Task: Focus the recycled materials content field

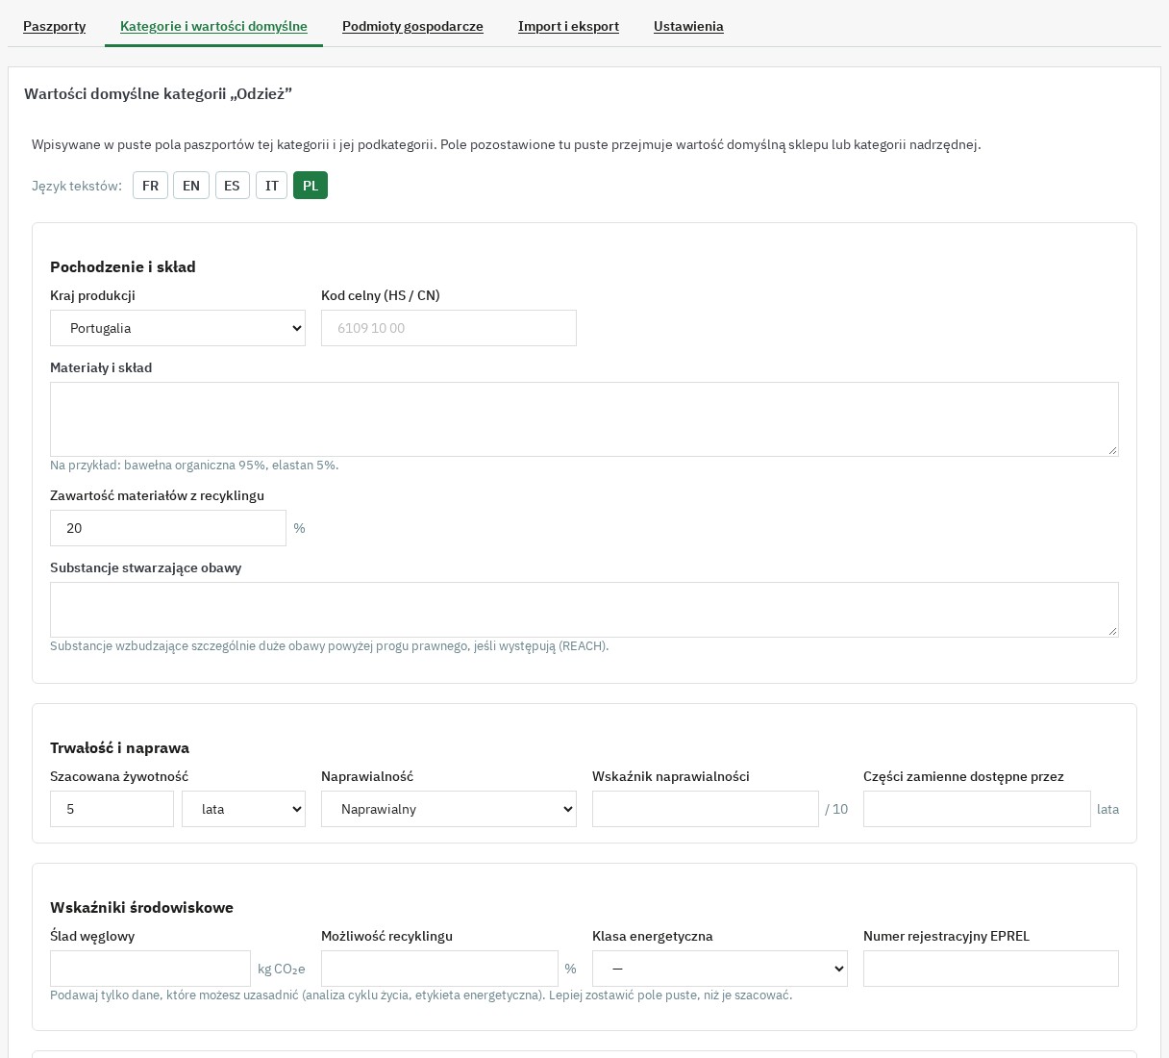Action: pyautogui.click(x=168, y=528)
